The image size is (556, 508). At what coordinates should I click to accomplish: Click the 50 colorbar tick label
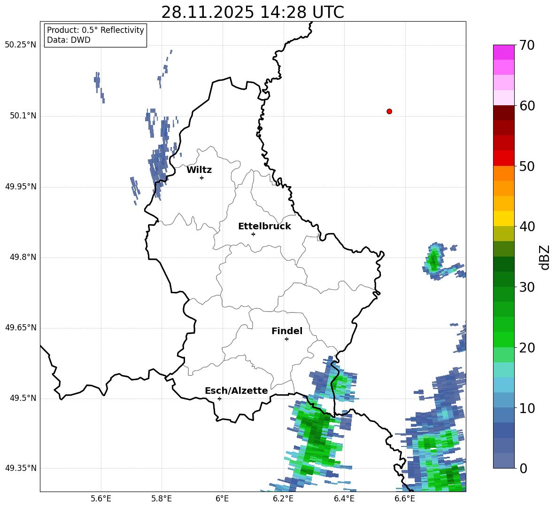(x=527, y=166)
